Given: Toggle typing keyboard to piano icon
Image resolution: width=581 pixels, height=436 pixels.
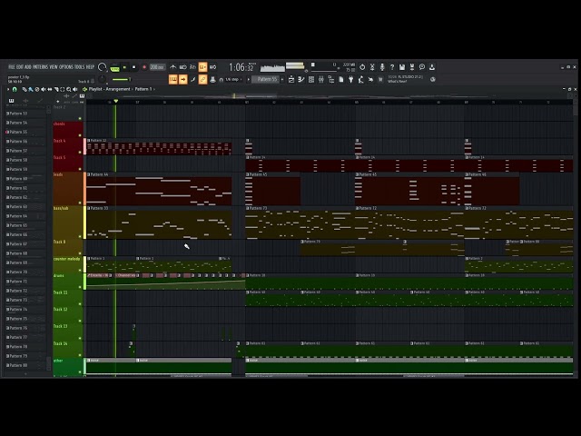Looking at the screenshot, I should click(173, 79).
